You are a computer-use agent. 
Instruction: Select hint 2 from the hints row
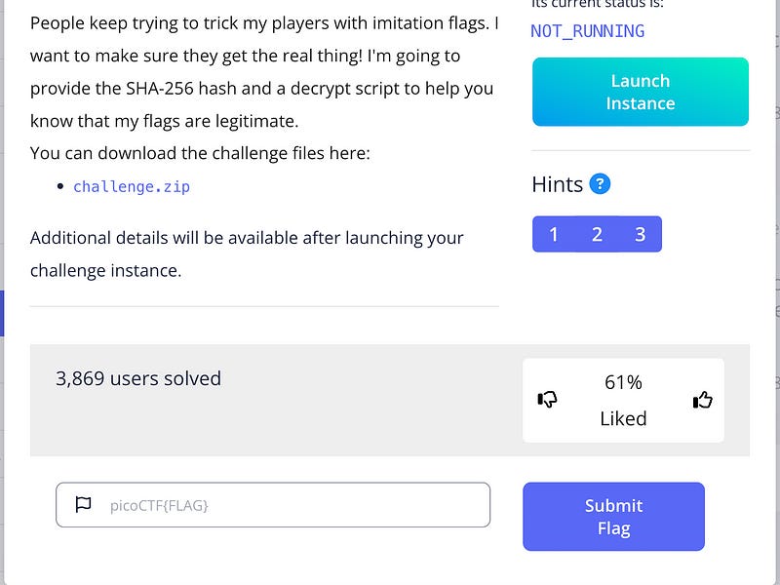[x=596, y=234]
